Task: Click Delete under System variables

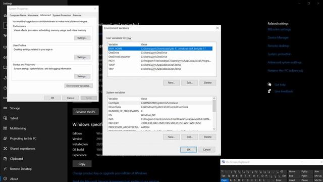Action: point(207,137)
